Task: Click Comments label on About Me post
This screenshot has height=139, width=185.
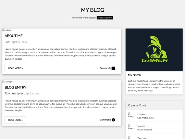Action: pos(106,68)
